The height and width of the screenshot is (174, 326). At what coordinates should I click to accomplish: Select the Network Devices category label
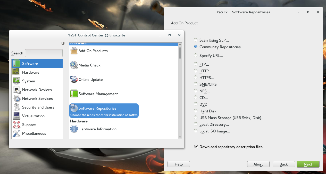(37, 90)
